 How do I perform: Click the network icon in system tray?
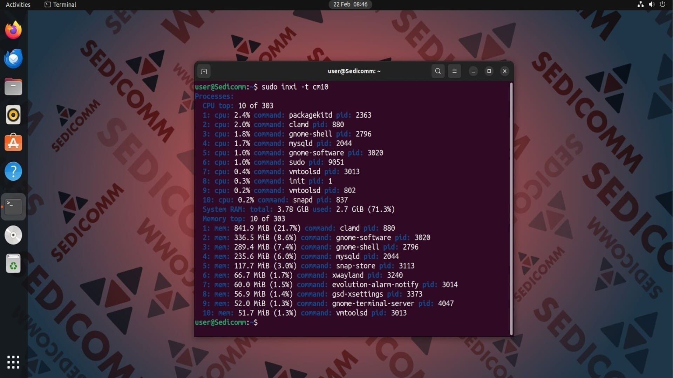click(x=640, y=5)
